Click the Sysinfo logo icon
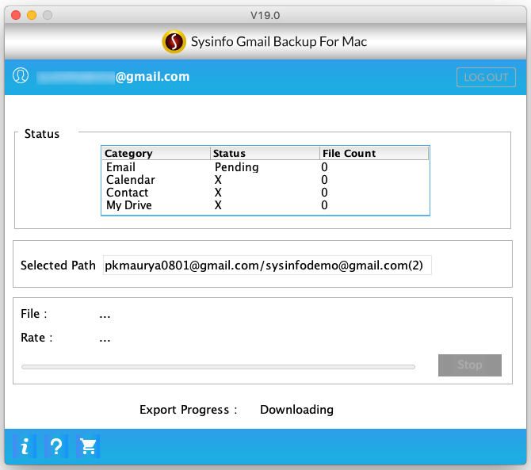 174,42
